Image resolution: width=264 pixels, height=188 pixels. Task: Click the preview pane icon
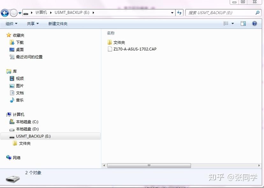[x=243, y=23]
